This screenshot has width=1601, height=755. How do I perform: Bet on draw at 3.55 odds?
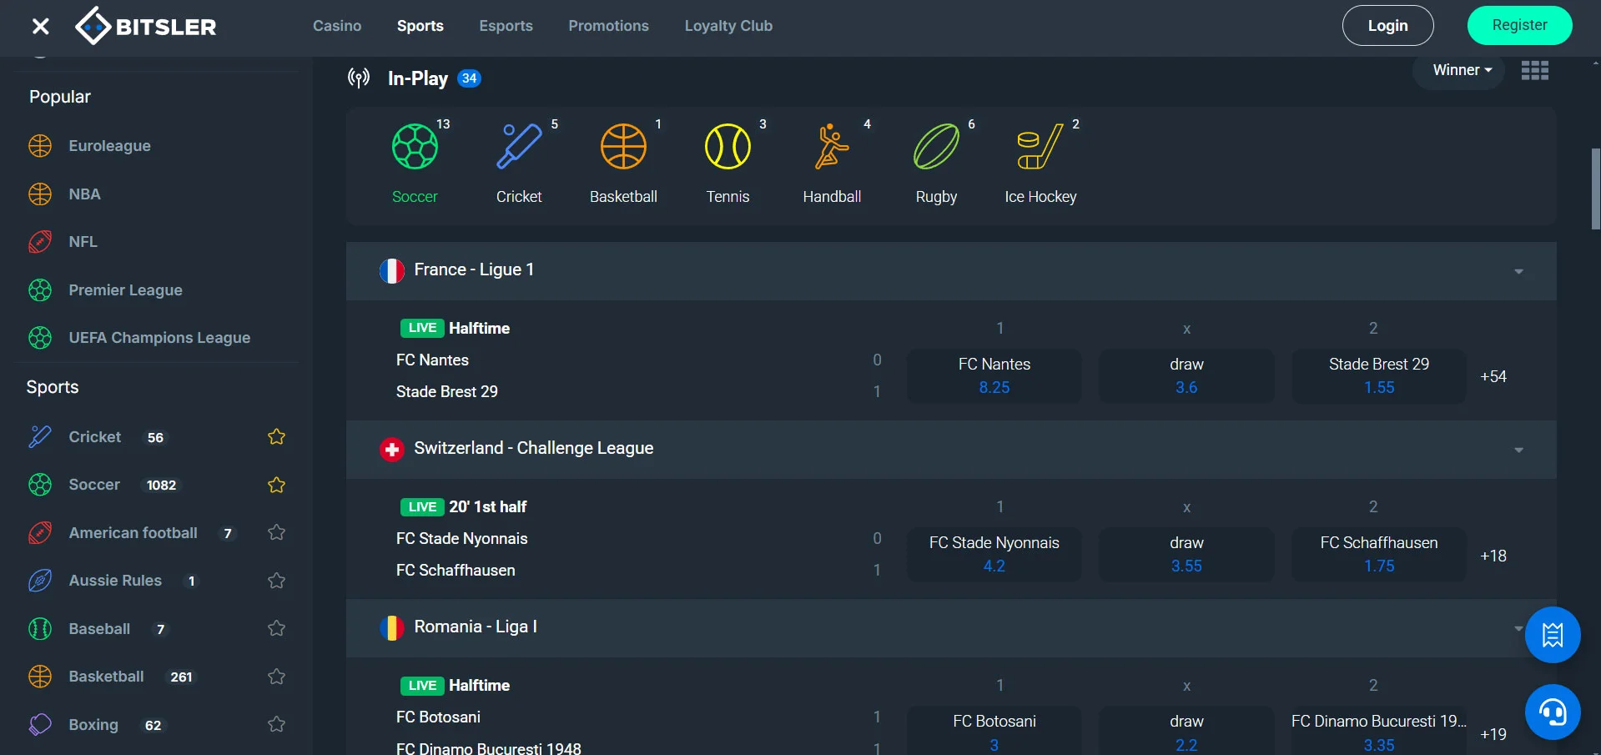click(x=1186, y=555)
